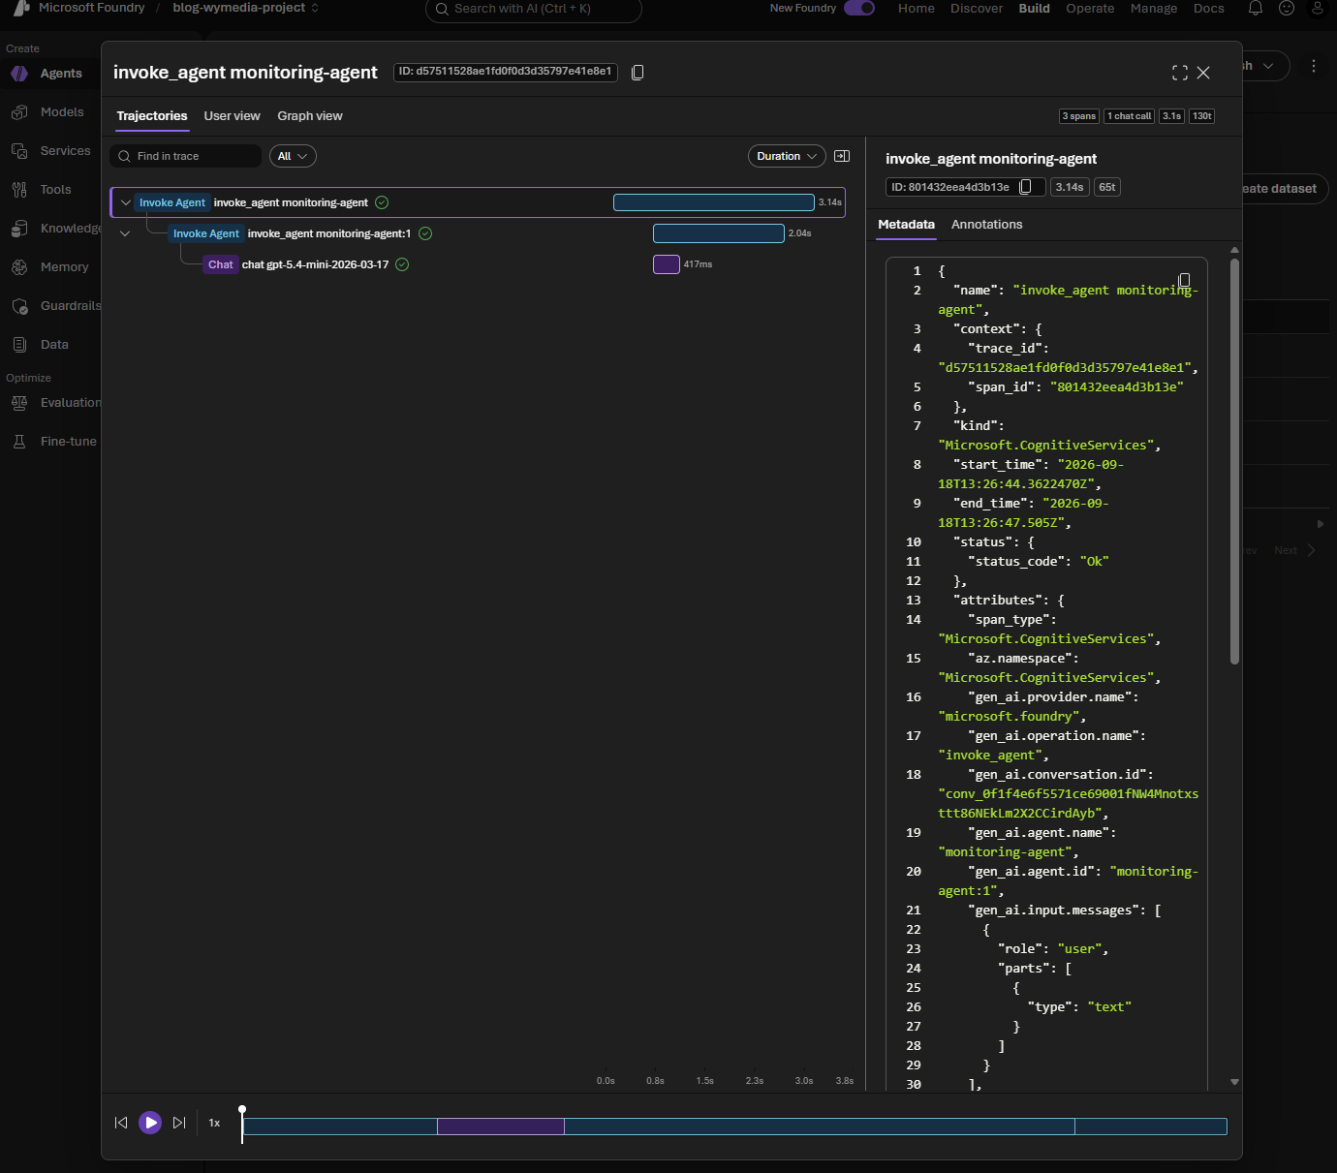Enter fullscreen mode for the trace dialog
The height and width of the screenshot is (1173, 1337).
pyautogui.click(x=1179, y=73)
